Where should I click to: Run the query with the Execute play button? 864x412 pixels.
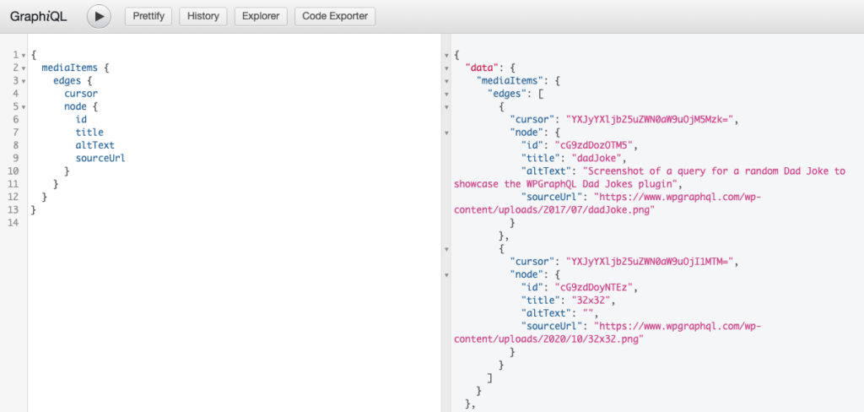pos(99,16)
